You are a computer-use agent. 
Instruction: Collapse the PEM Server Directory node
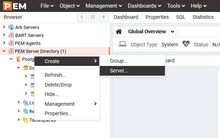(4, 51)
